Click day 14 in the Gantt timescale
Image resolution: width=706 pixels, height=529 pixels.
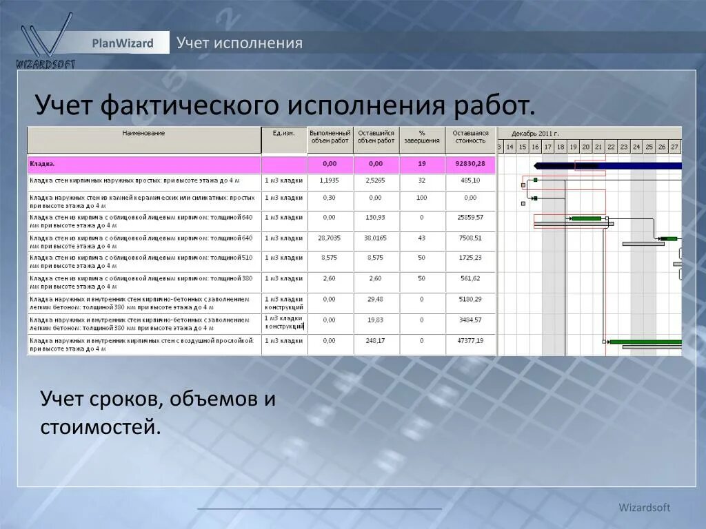click(510, 147)
